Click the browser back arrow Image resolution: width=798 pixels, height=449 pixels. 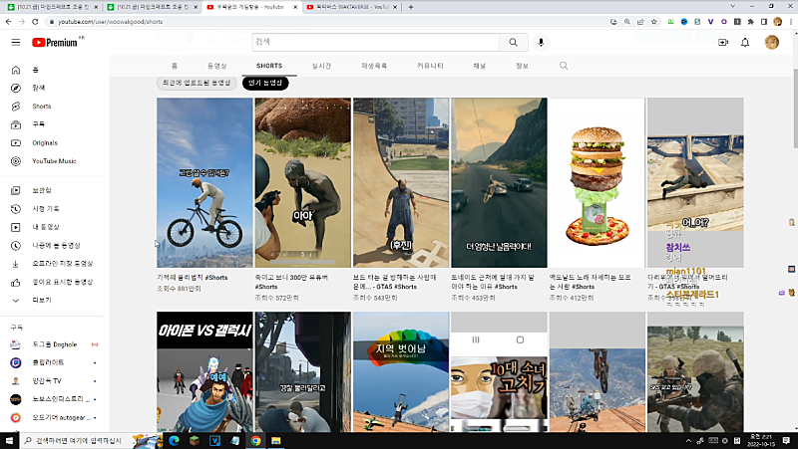coord(8,22)
